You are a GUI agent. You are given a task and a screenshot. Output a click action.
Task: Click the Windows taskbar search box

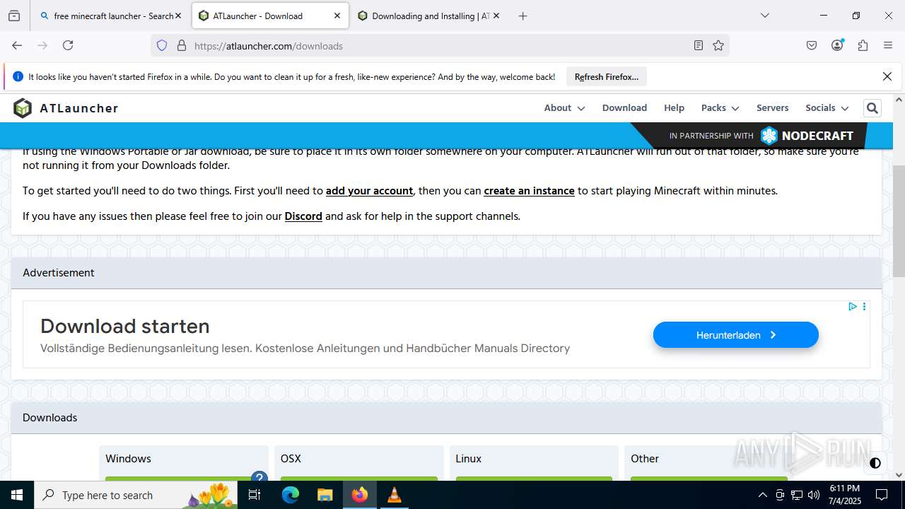(x=136, y=495)
